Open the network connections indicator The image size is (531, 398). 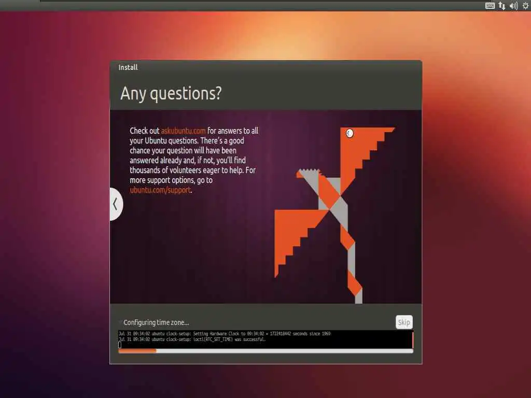(502, 5)
